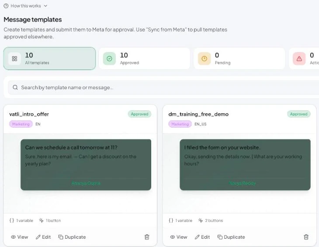This screenshot has height=247, width=319.
Task: Click the dm_training_free_demo message preview bubble
Action: 245,165
